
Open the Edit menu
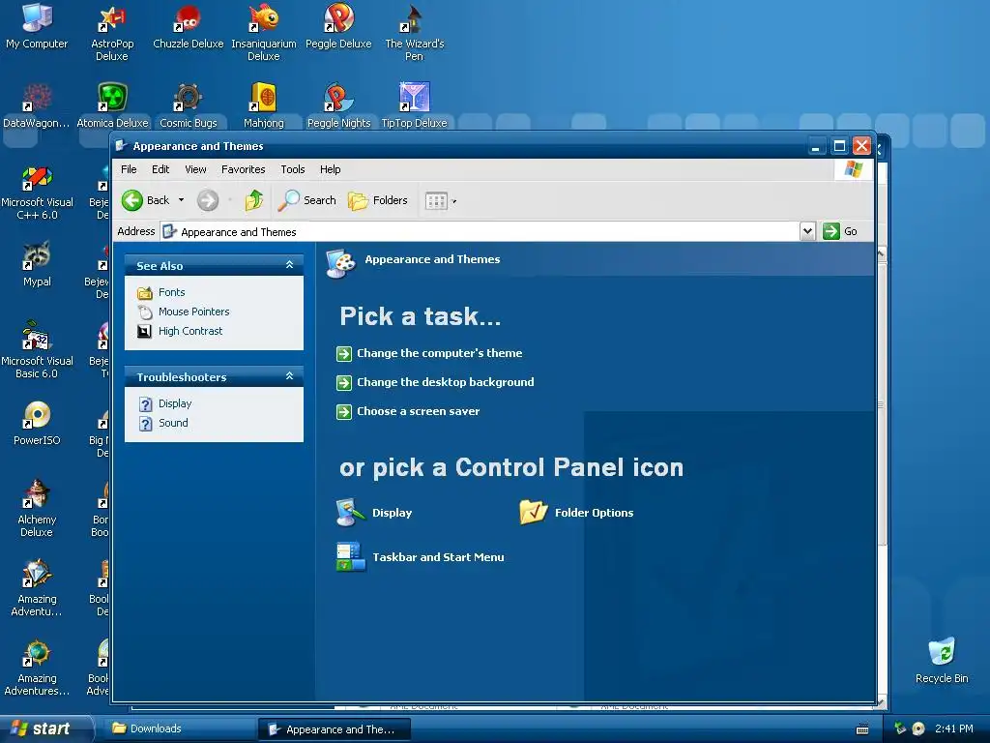[x=160, y=169]
